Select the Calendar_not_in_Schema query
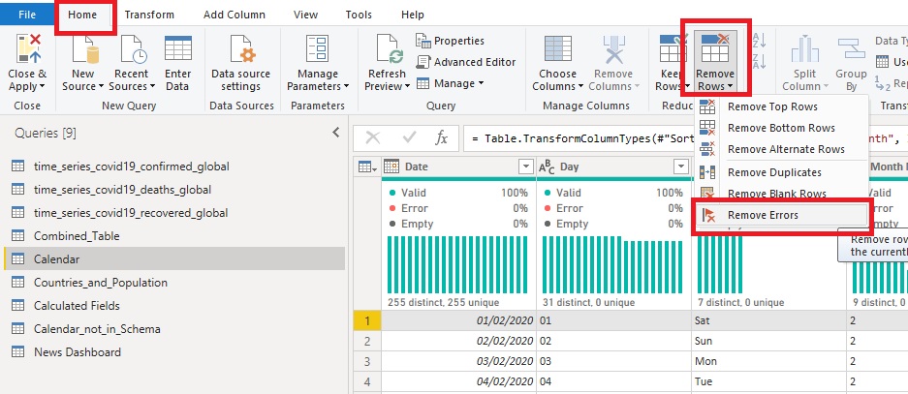Screen dimensions: 908x394 tap(173, 328)
